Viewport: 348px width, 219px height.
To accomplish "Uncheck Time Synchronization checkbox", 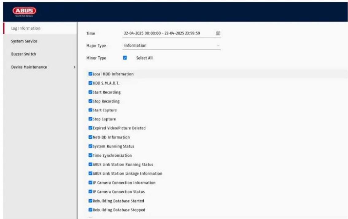I will (90, 155).
